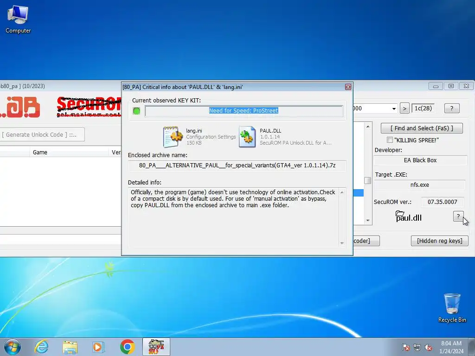Screen dimensions: 475x356
Task: Click the game list scroll down arrow
Action: pyautogui.click(x=368, y=220)
